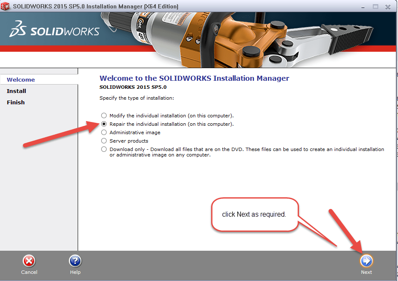
Task: Select the Download only radio button
Action: [x=104, y=149]
